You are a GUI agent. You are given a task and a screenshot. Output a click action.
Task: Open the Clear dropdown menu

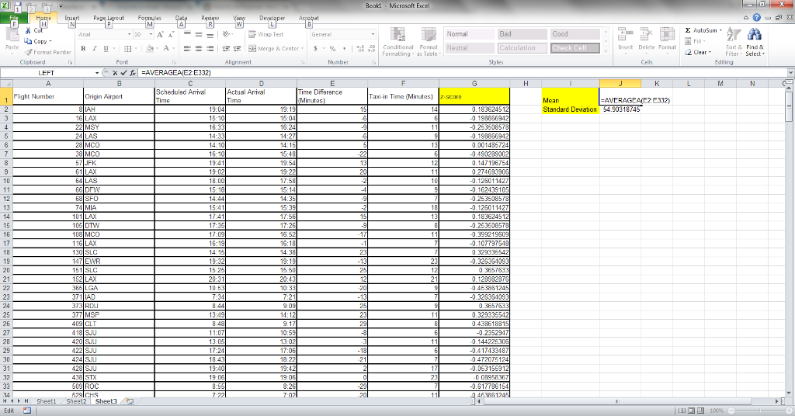[x=698, y=52]
